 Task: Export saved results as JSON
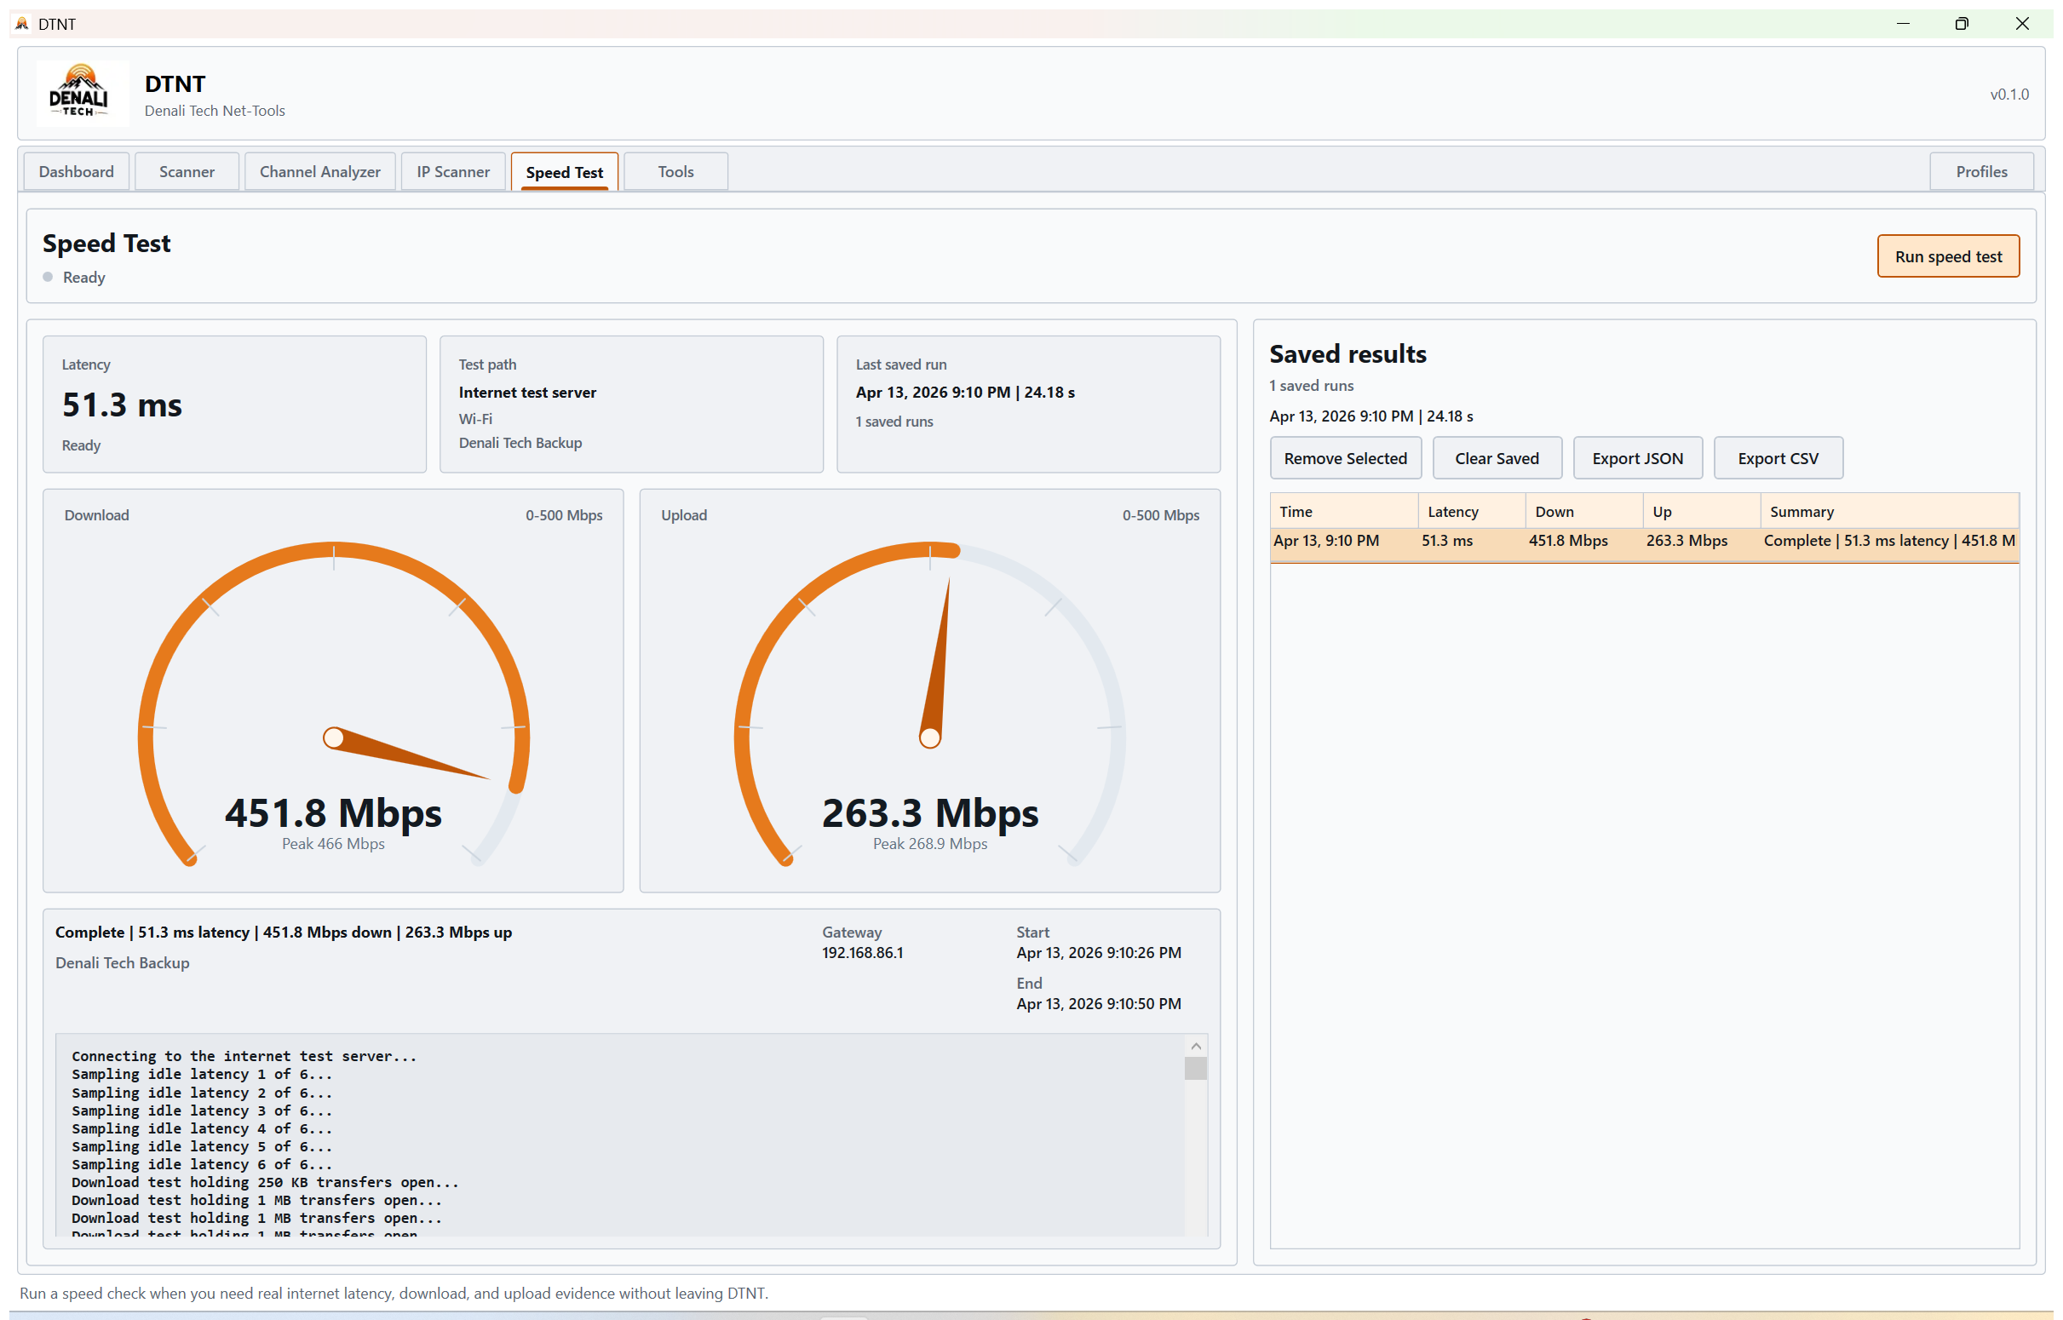pos(1637,457)
